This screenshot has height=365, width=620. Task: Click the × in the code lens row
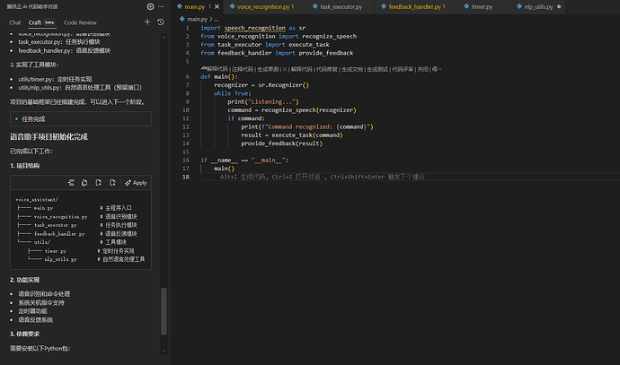[285, 69]
